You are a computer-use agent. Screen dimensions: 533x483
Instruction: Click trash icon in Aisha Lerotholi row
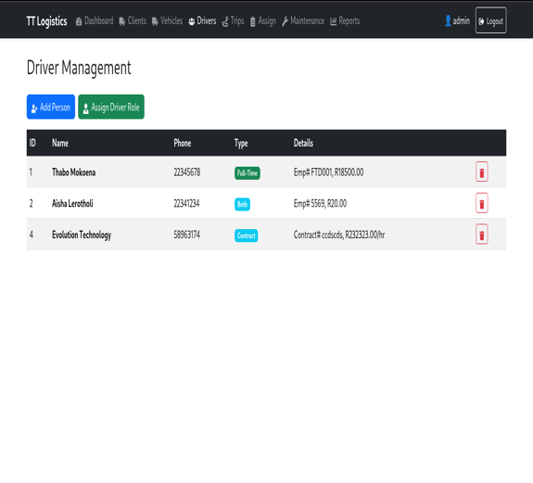pos(481,203)
